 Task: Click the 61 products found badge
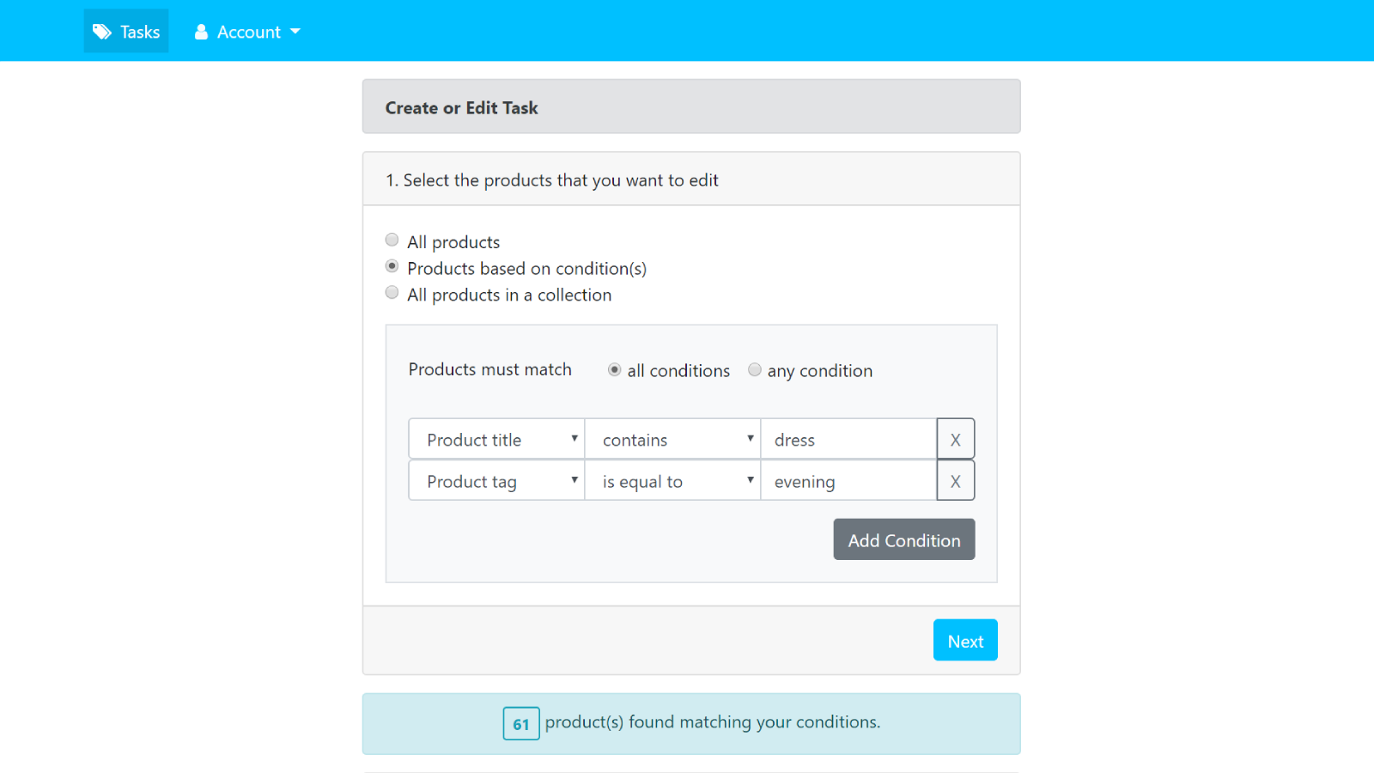pos(520,723)
